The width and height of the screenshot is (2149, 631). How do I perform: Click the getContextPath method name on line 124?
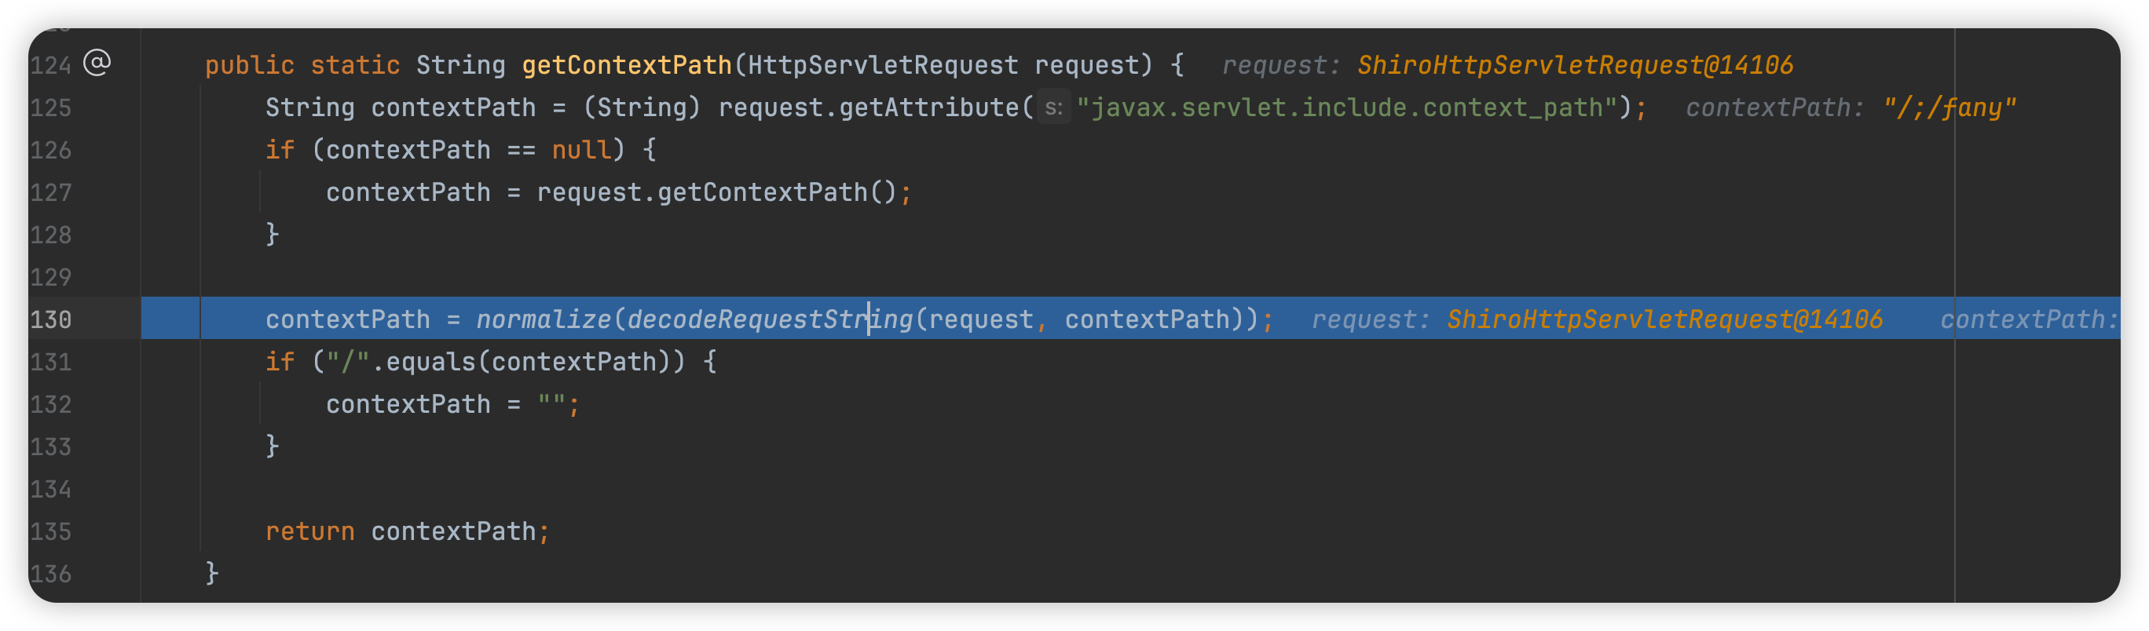pos(626,65)
